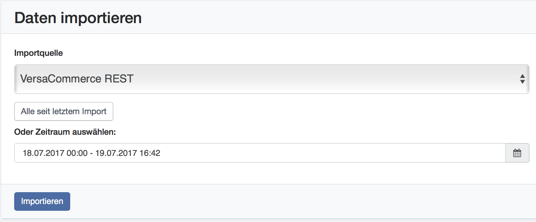Image resolution: width=536 pixels, height=222 pixels.
Task: Open the Importquelle dropdown showing VersaCommerce REST
Action: pyautogui.click(x=272, y=79)
